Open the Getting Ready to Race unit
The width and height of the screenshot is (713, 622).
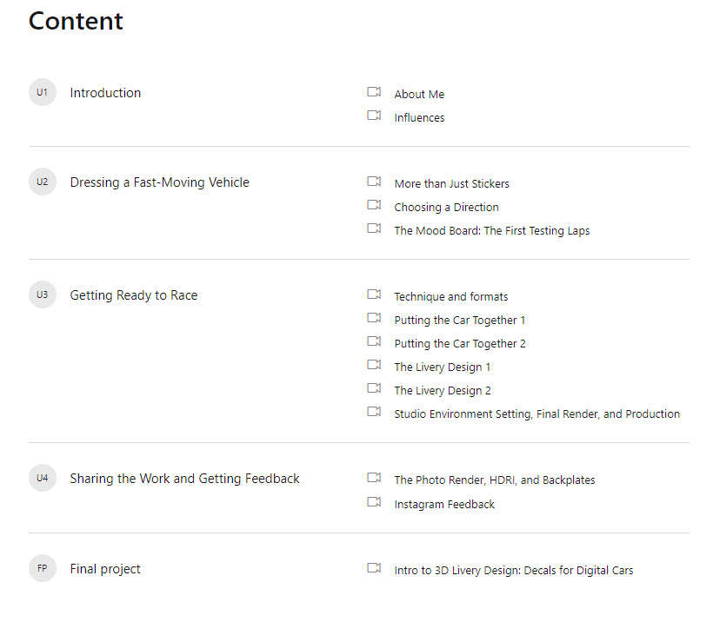pos(134,295)
